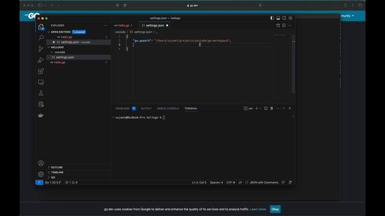Switch to the Problems panel tab
Viewport: 385px width, 216px height.
[123, 109]
